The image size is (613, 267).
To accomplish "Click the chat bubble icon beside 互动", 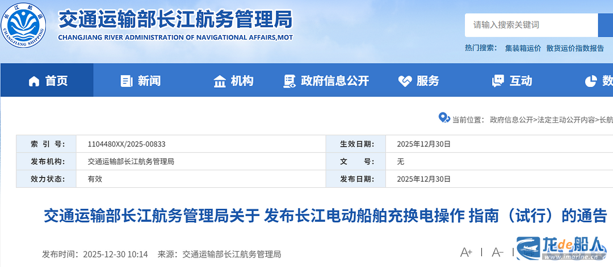I will point(498,81).
